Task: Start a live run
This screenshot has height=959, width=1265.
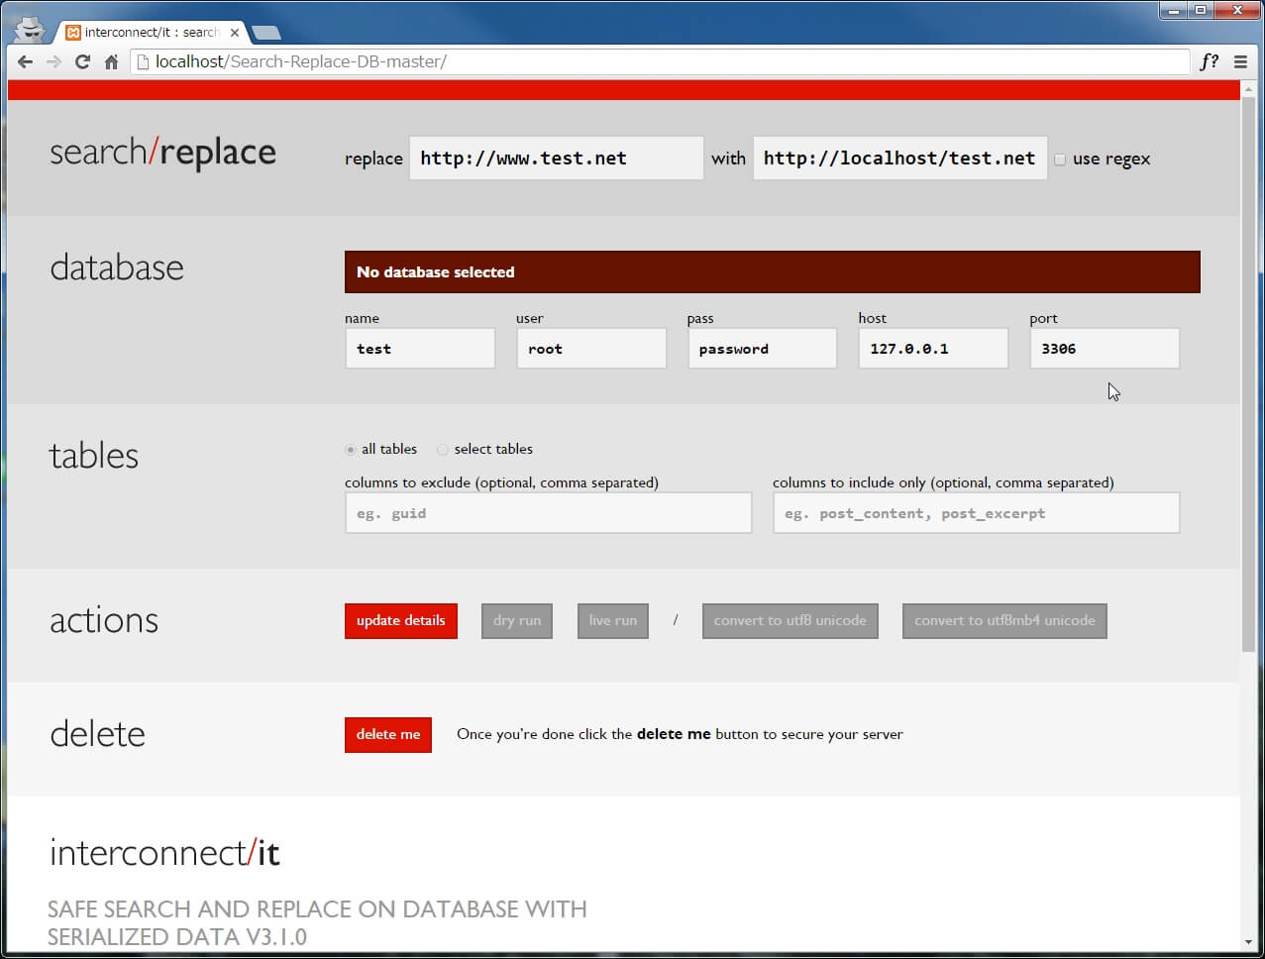Action: pos(612,621)
